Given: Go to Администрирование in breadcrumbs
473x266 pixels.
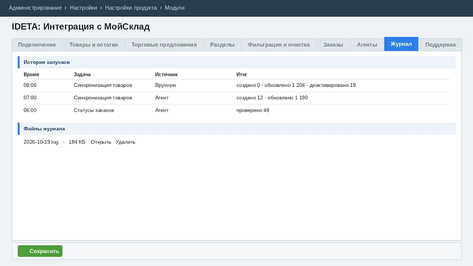Looking at the screenshot, I should click(x=35, y=8).
